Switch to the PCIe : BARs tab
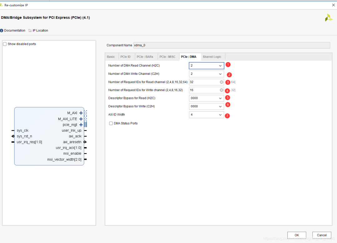 (x=145, y=57)
